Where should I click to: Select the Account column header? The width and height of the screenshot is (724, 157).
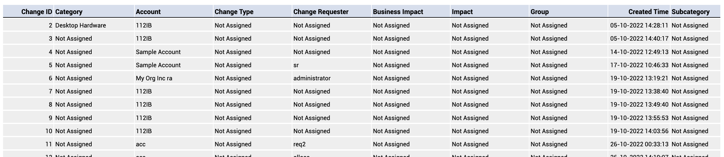pyautogui.click(x=148, y=12)
